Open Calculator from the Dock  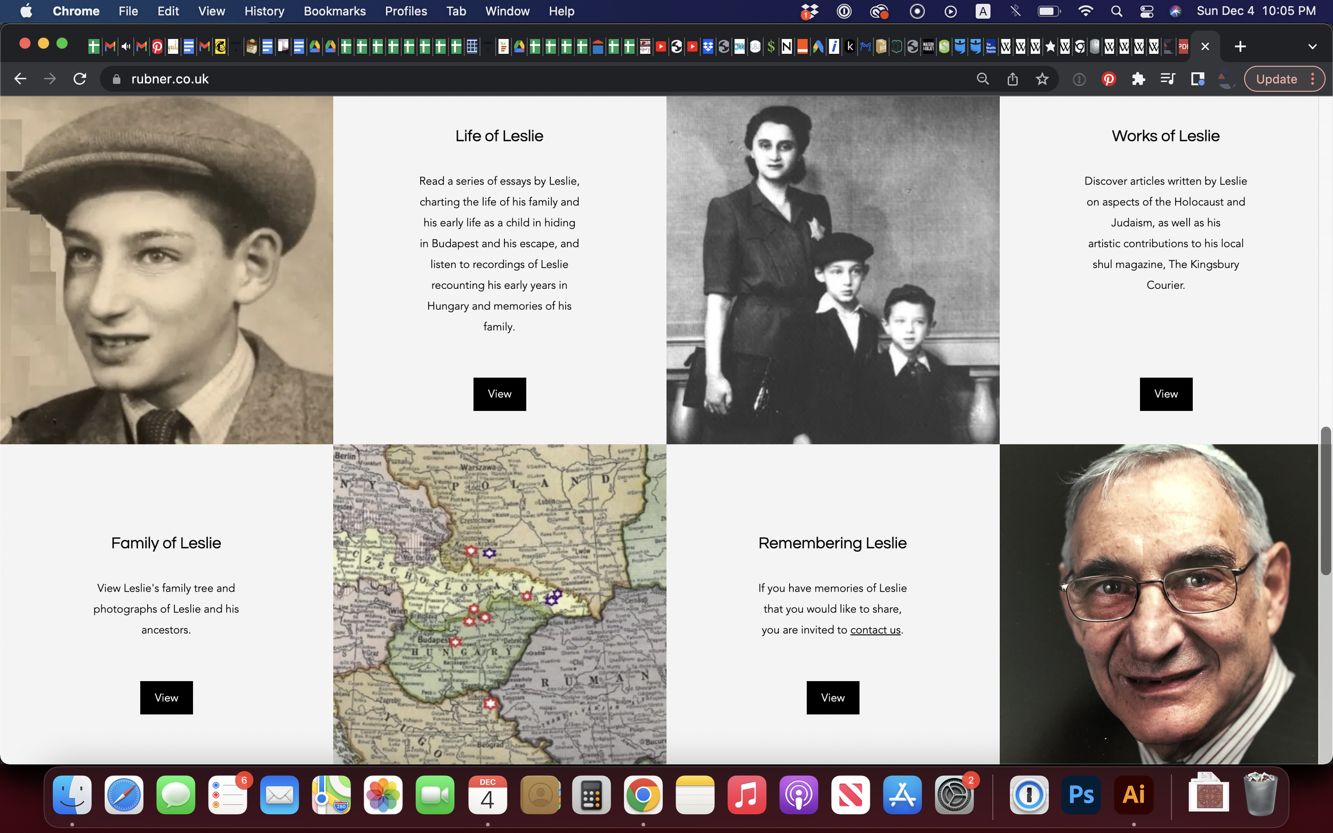click(591, 795)
